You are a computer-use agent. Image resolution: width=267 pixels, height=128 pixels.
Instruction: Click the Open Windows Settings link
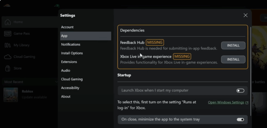coord(226,102)
